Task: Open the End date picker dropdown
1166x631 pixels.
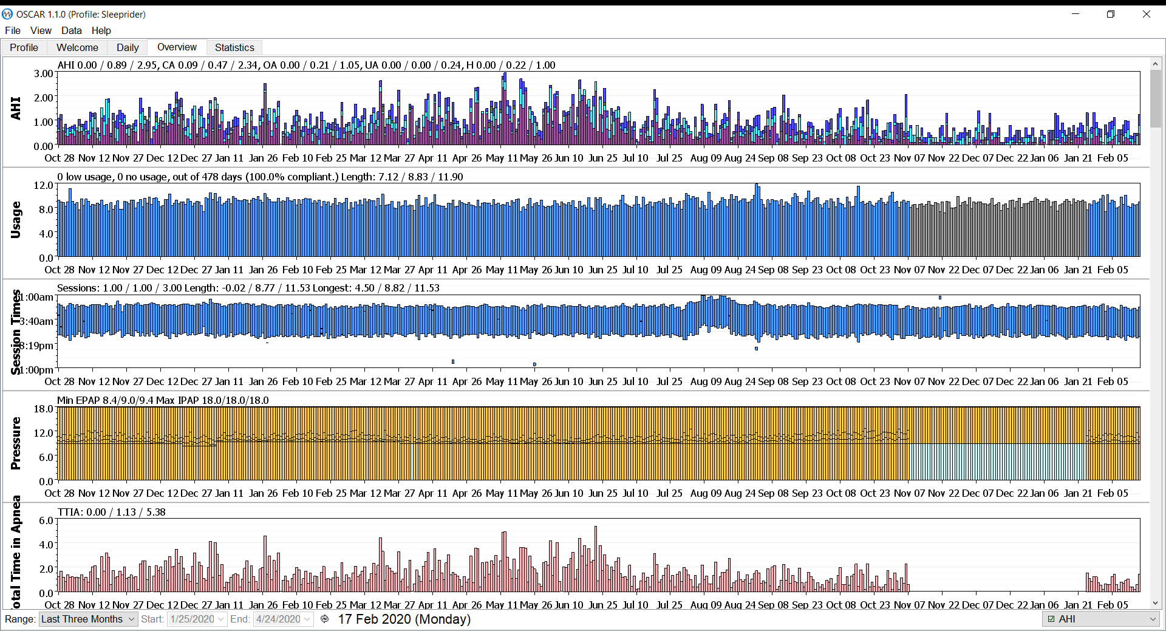Action: tap(307, 619)
